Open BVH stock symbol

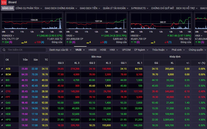(8, 86)
